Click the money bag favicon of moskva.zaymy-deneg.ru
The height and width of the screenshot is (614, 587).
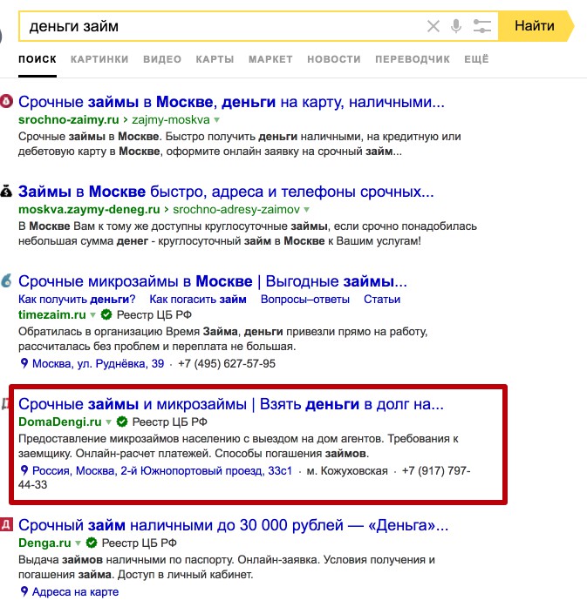coord(7,191)
